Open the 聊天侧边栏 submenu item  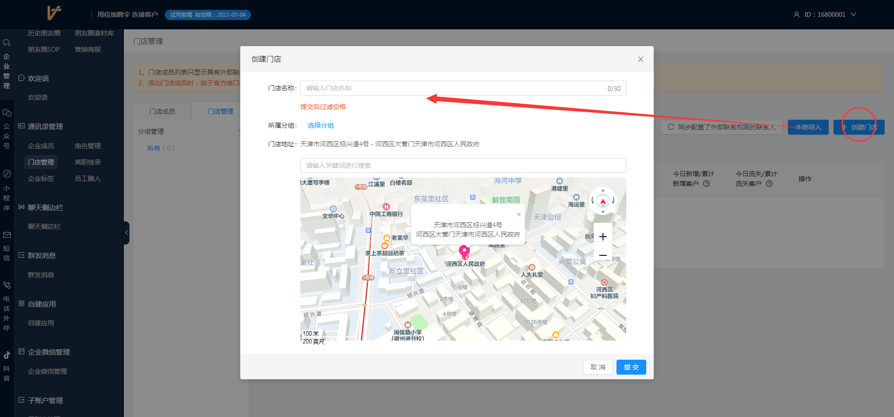(x=44, y=226)
